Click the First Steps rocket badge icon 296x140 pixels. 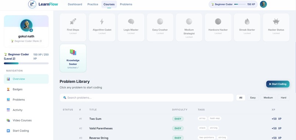[x=73, y=22]
